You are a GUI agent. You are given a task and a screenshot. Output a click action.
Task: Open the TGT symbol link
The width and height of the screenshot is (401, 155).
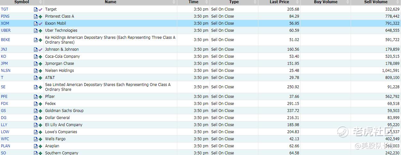tap(4, 9)
